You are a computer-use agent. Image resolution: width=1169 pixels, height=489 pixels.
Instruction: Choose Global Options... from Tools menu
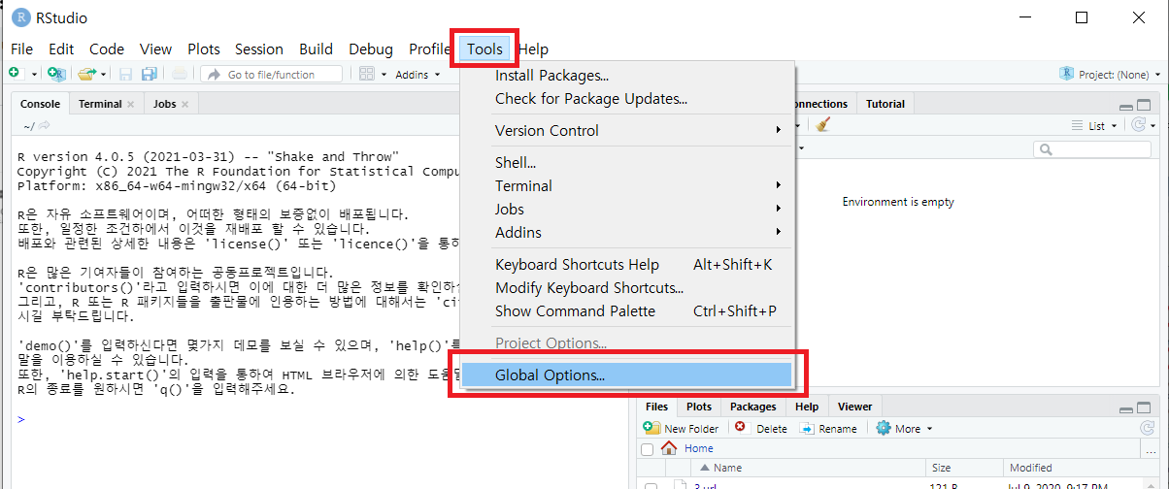coord(627,375)
